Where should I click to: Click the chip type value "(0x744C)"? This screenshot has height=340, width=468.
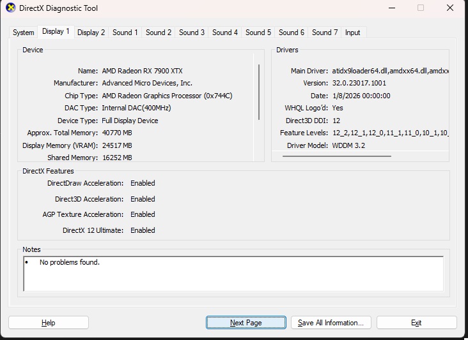click(218, 96)
